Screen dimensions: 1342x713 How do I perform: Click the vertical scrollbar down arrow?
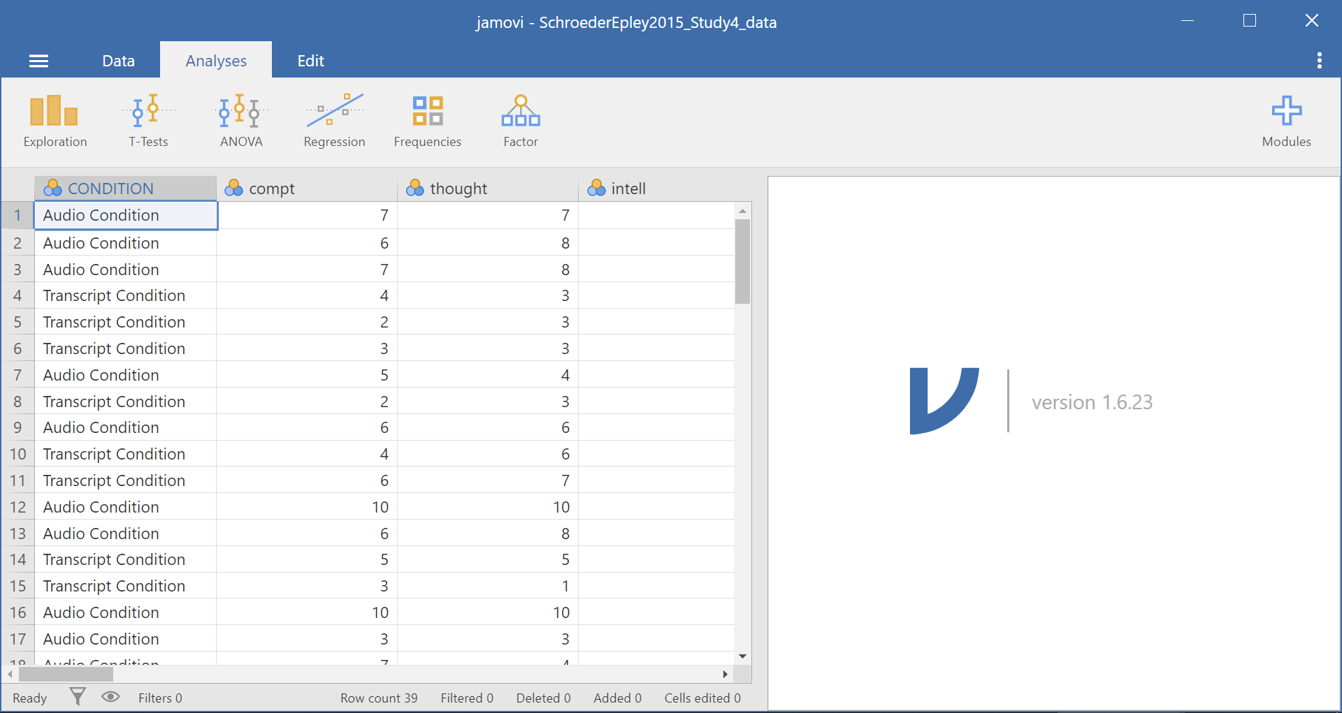pyautogui.click(x=742, y=656)
